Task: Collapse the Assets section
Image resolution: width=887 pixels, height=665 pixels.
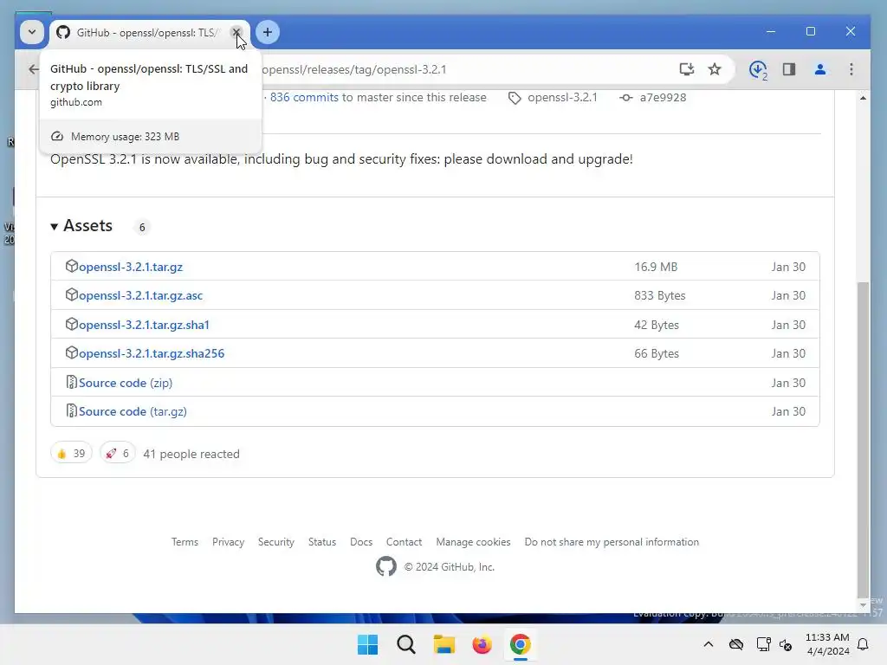Action: click(81, 226)
